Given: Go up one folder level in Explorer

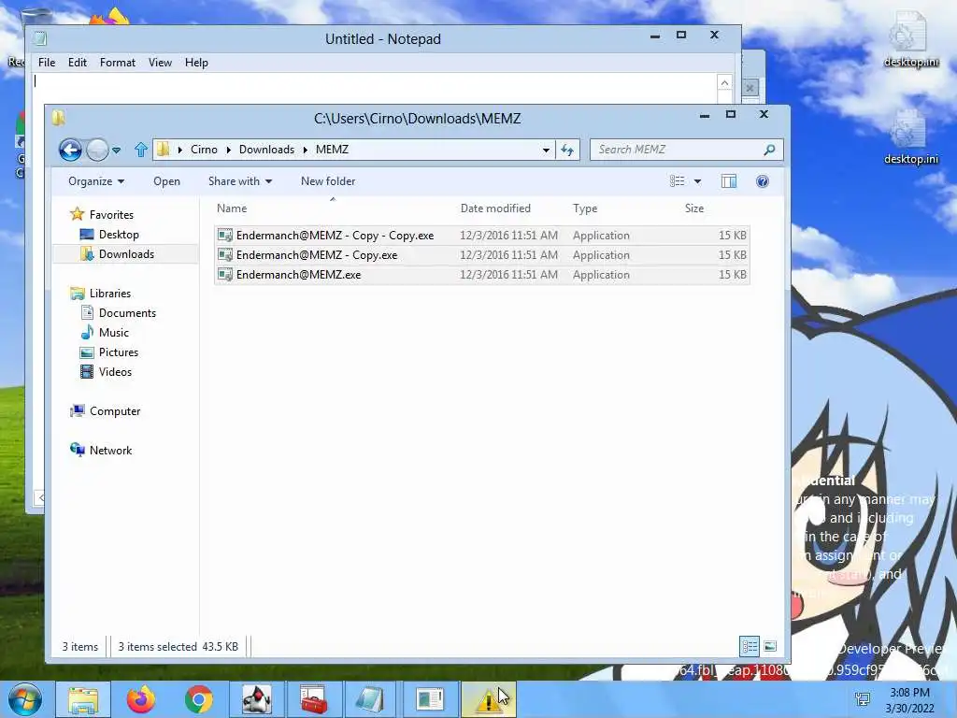Looking at the screenshot, I should pos(141,150).
